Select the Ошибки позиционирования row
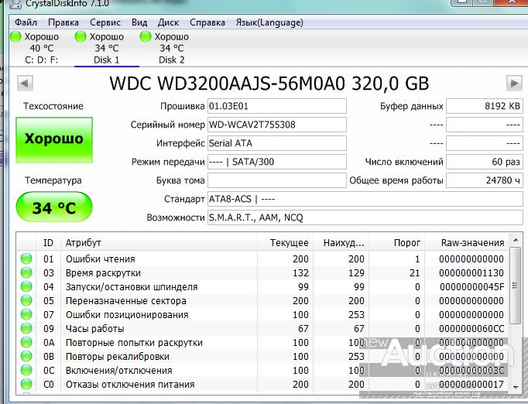 click(262, 314)
